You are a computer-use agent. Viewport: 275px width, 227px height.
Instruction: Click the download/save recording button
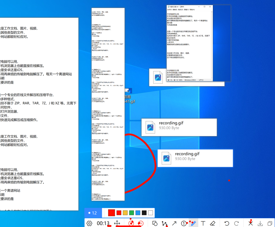(260, 223)
